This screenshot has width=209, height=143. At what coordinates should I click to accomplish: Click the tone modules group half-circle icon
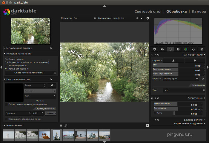tap(178, 49)
